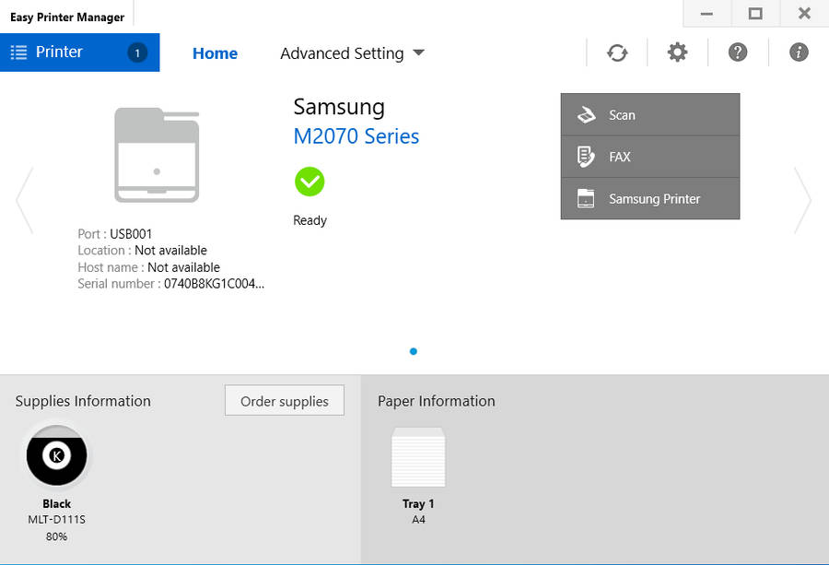The width and height of the screenshot is (829, 565).
Task: Open the M2070 Series link
Action: coord(356,136)
